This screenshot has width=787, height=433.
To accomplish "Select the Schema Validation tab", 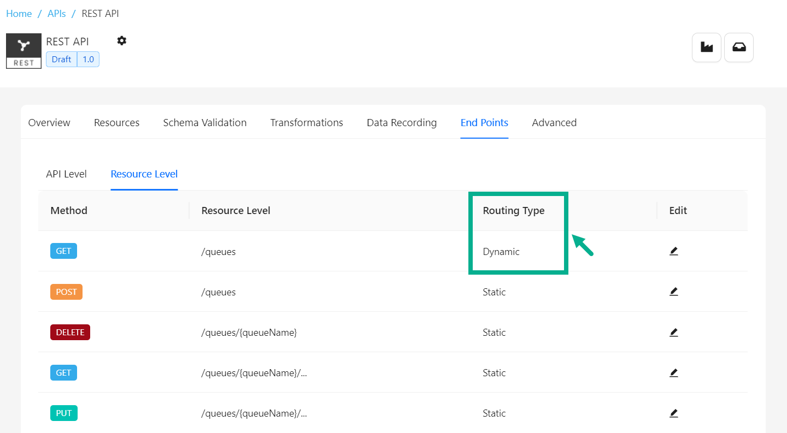I will 204,122.
